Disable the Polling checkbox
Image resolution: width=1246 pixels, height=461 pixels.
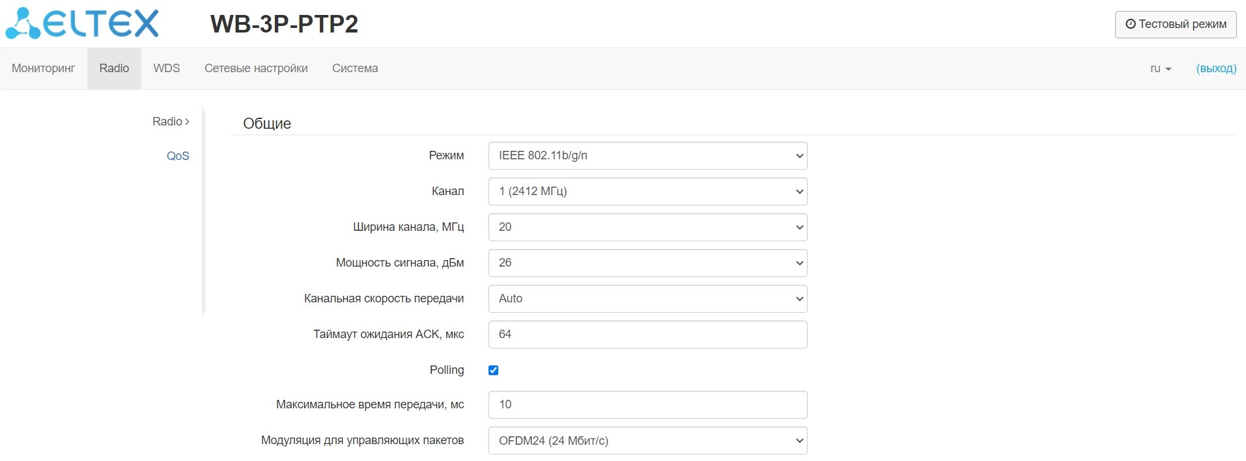(494, 371)
